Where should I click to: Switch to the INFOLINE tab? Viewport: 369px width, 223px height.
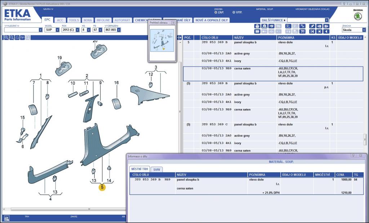pyautogui.click(x=103, y=20)
